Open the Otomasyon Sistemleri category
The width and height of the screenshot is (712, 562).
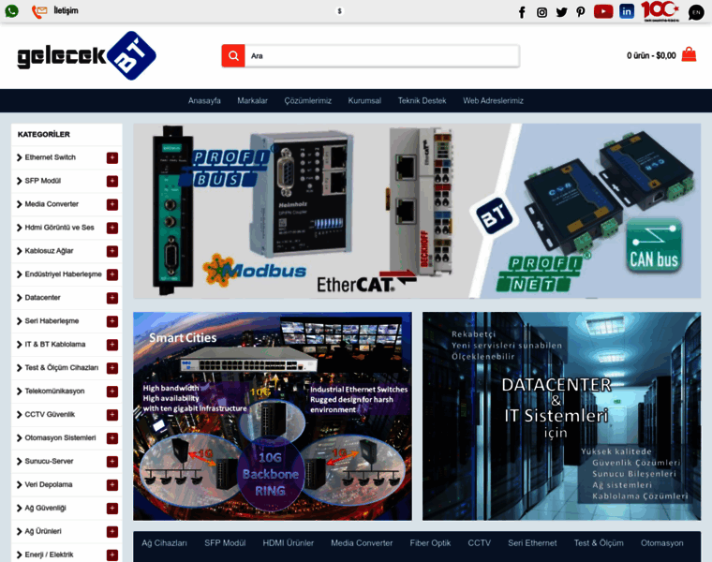[x=60, y=437]
